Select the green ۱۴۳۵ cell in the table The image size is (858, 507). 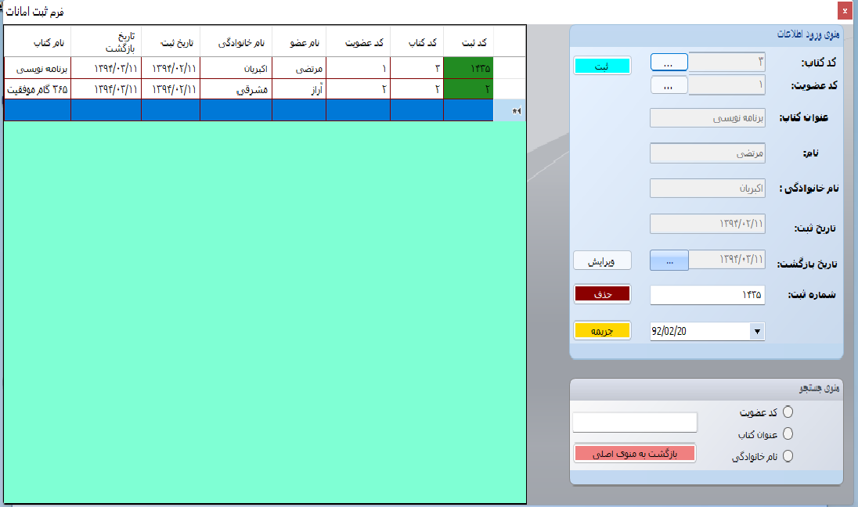coord(468,68)
